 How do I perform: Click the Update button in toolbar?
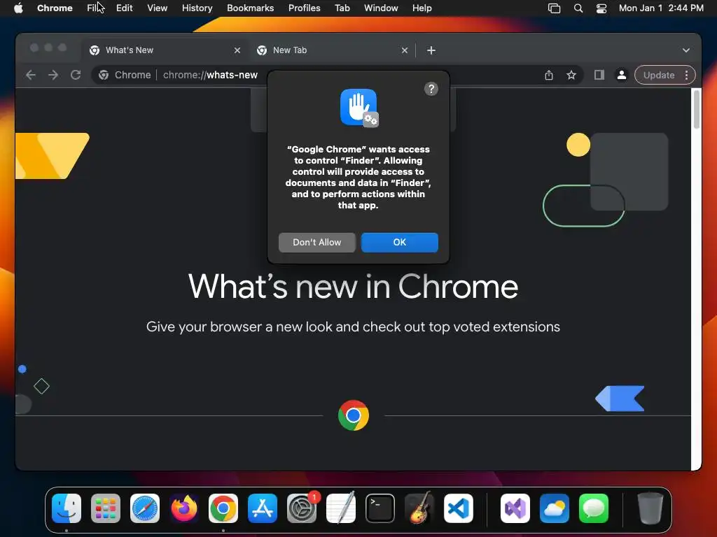658,75
